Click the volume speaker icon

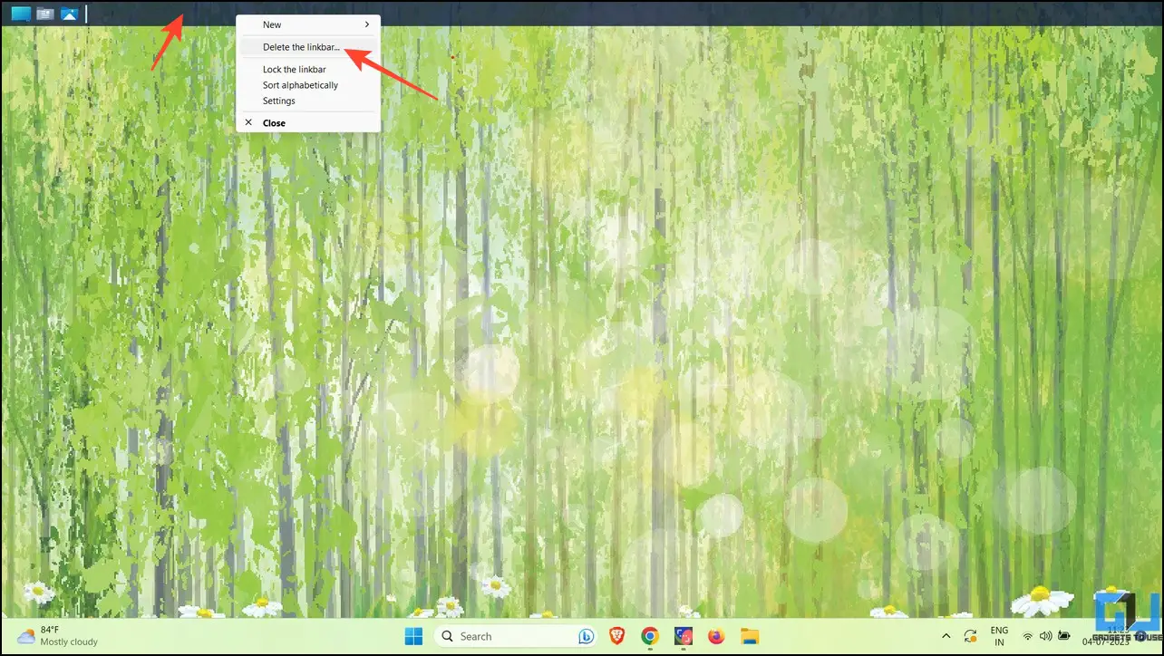1045,636
